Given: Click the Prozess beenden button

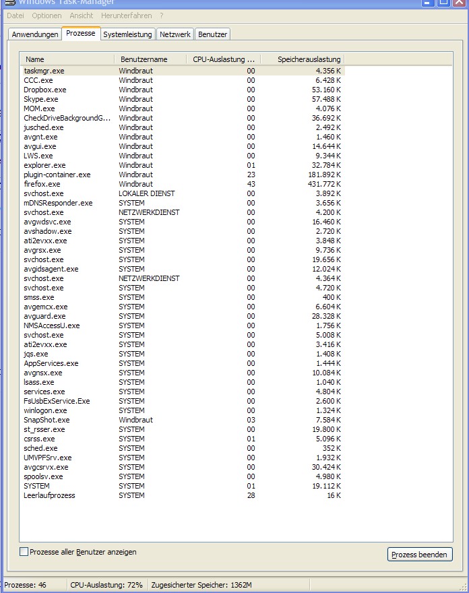Looking at the screenshot, I should 420,555.
